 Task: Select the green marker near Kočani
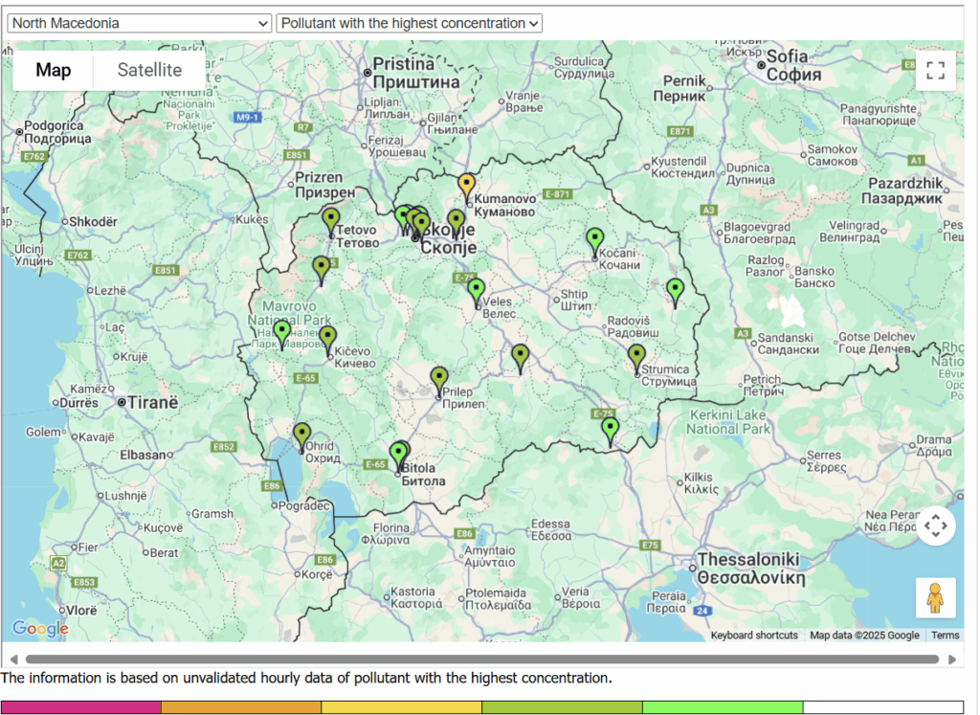click(595, 239)
